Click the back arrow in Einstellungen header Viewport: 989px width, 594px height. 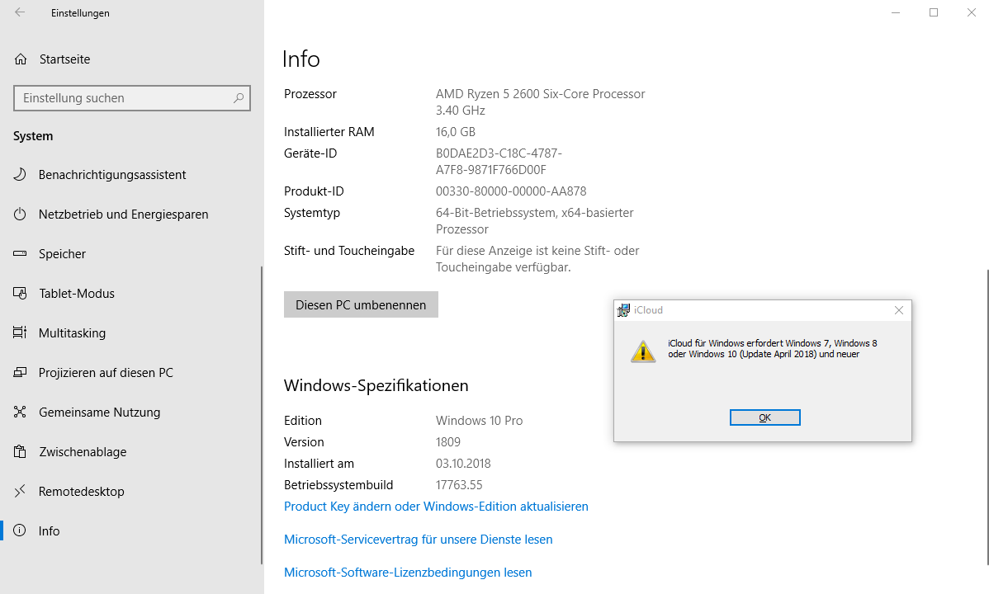coord(20,13)
